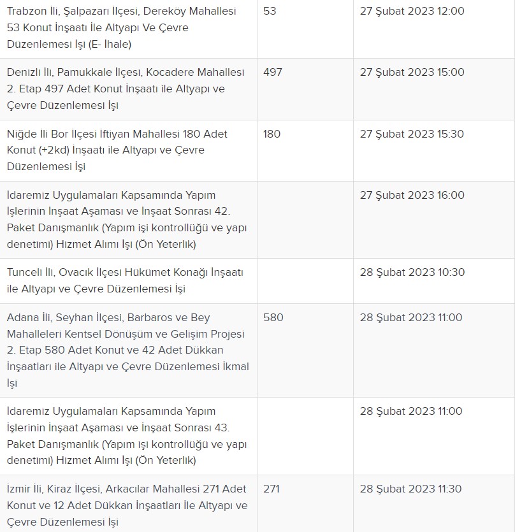This screenshot has height=532, width=515.
Task: Click the date 27 Şubat 2023 12:00
Action: point(412,11)
